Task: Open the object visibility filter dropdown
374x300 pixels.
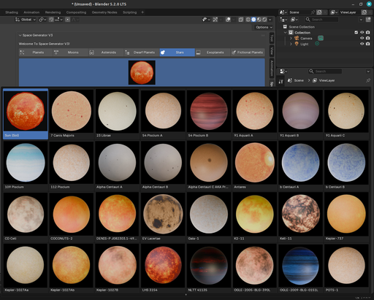Action: [x=206, y=20]
